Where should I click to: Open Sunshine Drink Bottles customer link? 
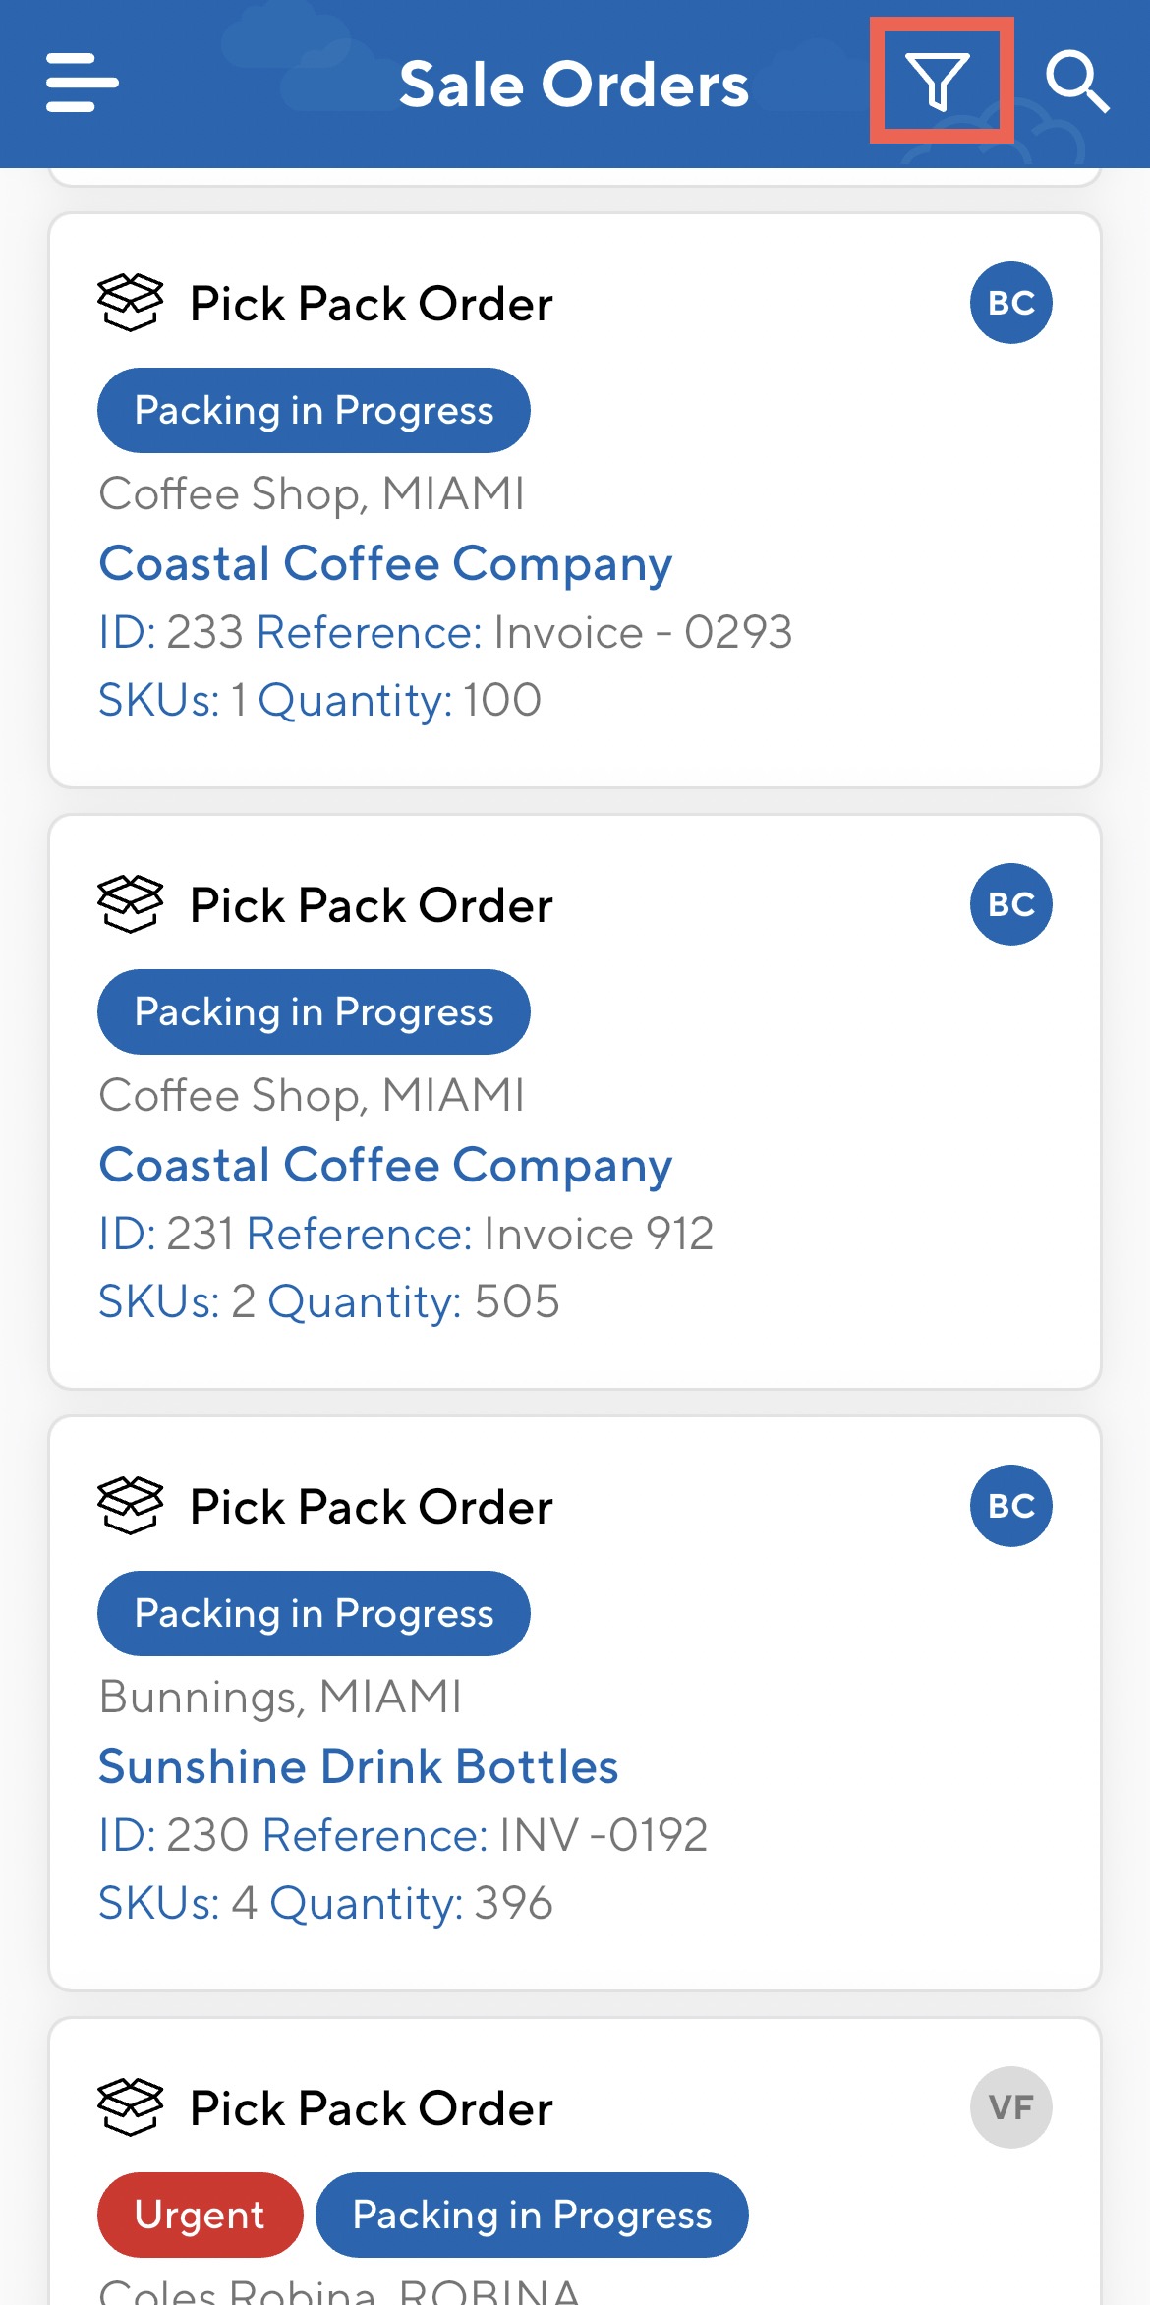pyautogui.click(x=358, y=1765)
